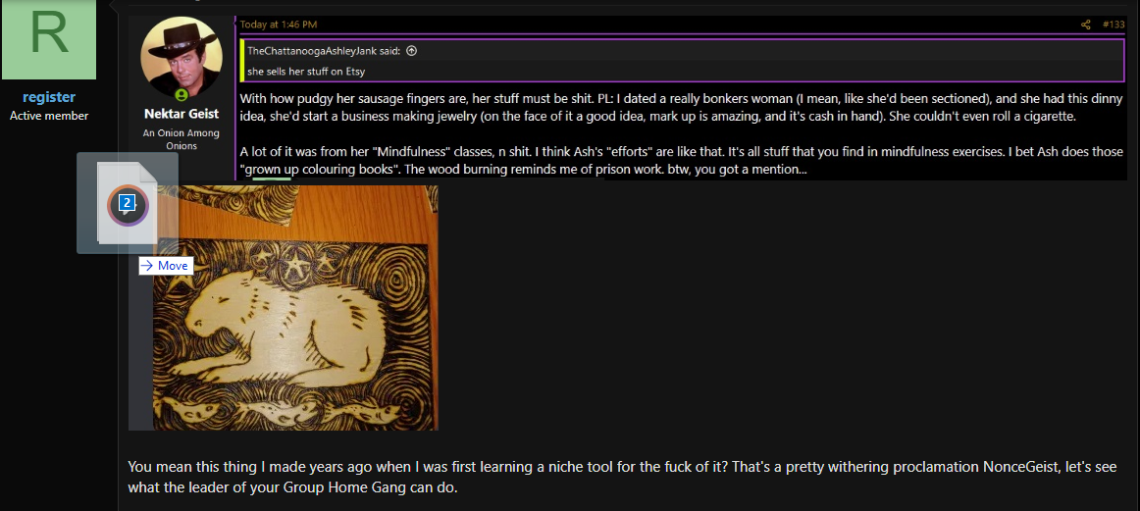The width and height of the screenshot is (1140, 511).
Task: Open the green R avatar
Action: pos(49,39)
